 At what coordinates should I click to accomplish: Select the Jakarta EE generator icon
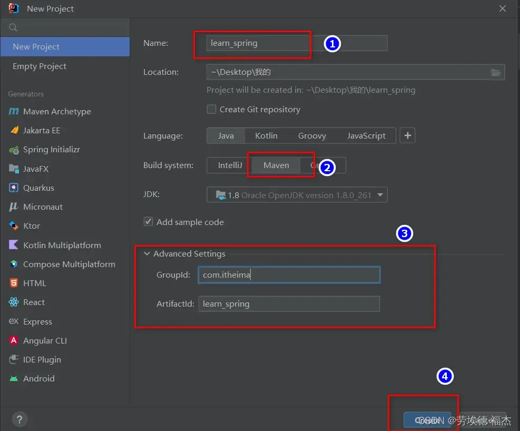pyautogui.click(x=14, y=131)
